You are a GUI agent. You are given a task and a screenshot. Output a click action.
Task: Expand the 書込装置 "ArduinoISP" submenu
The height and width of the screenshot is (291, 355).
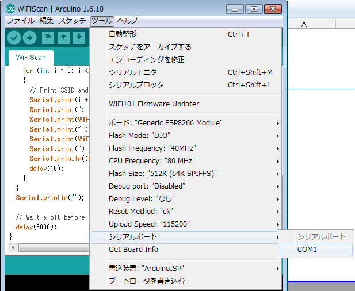coord(186,269)
